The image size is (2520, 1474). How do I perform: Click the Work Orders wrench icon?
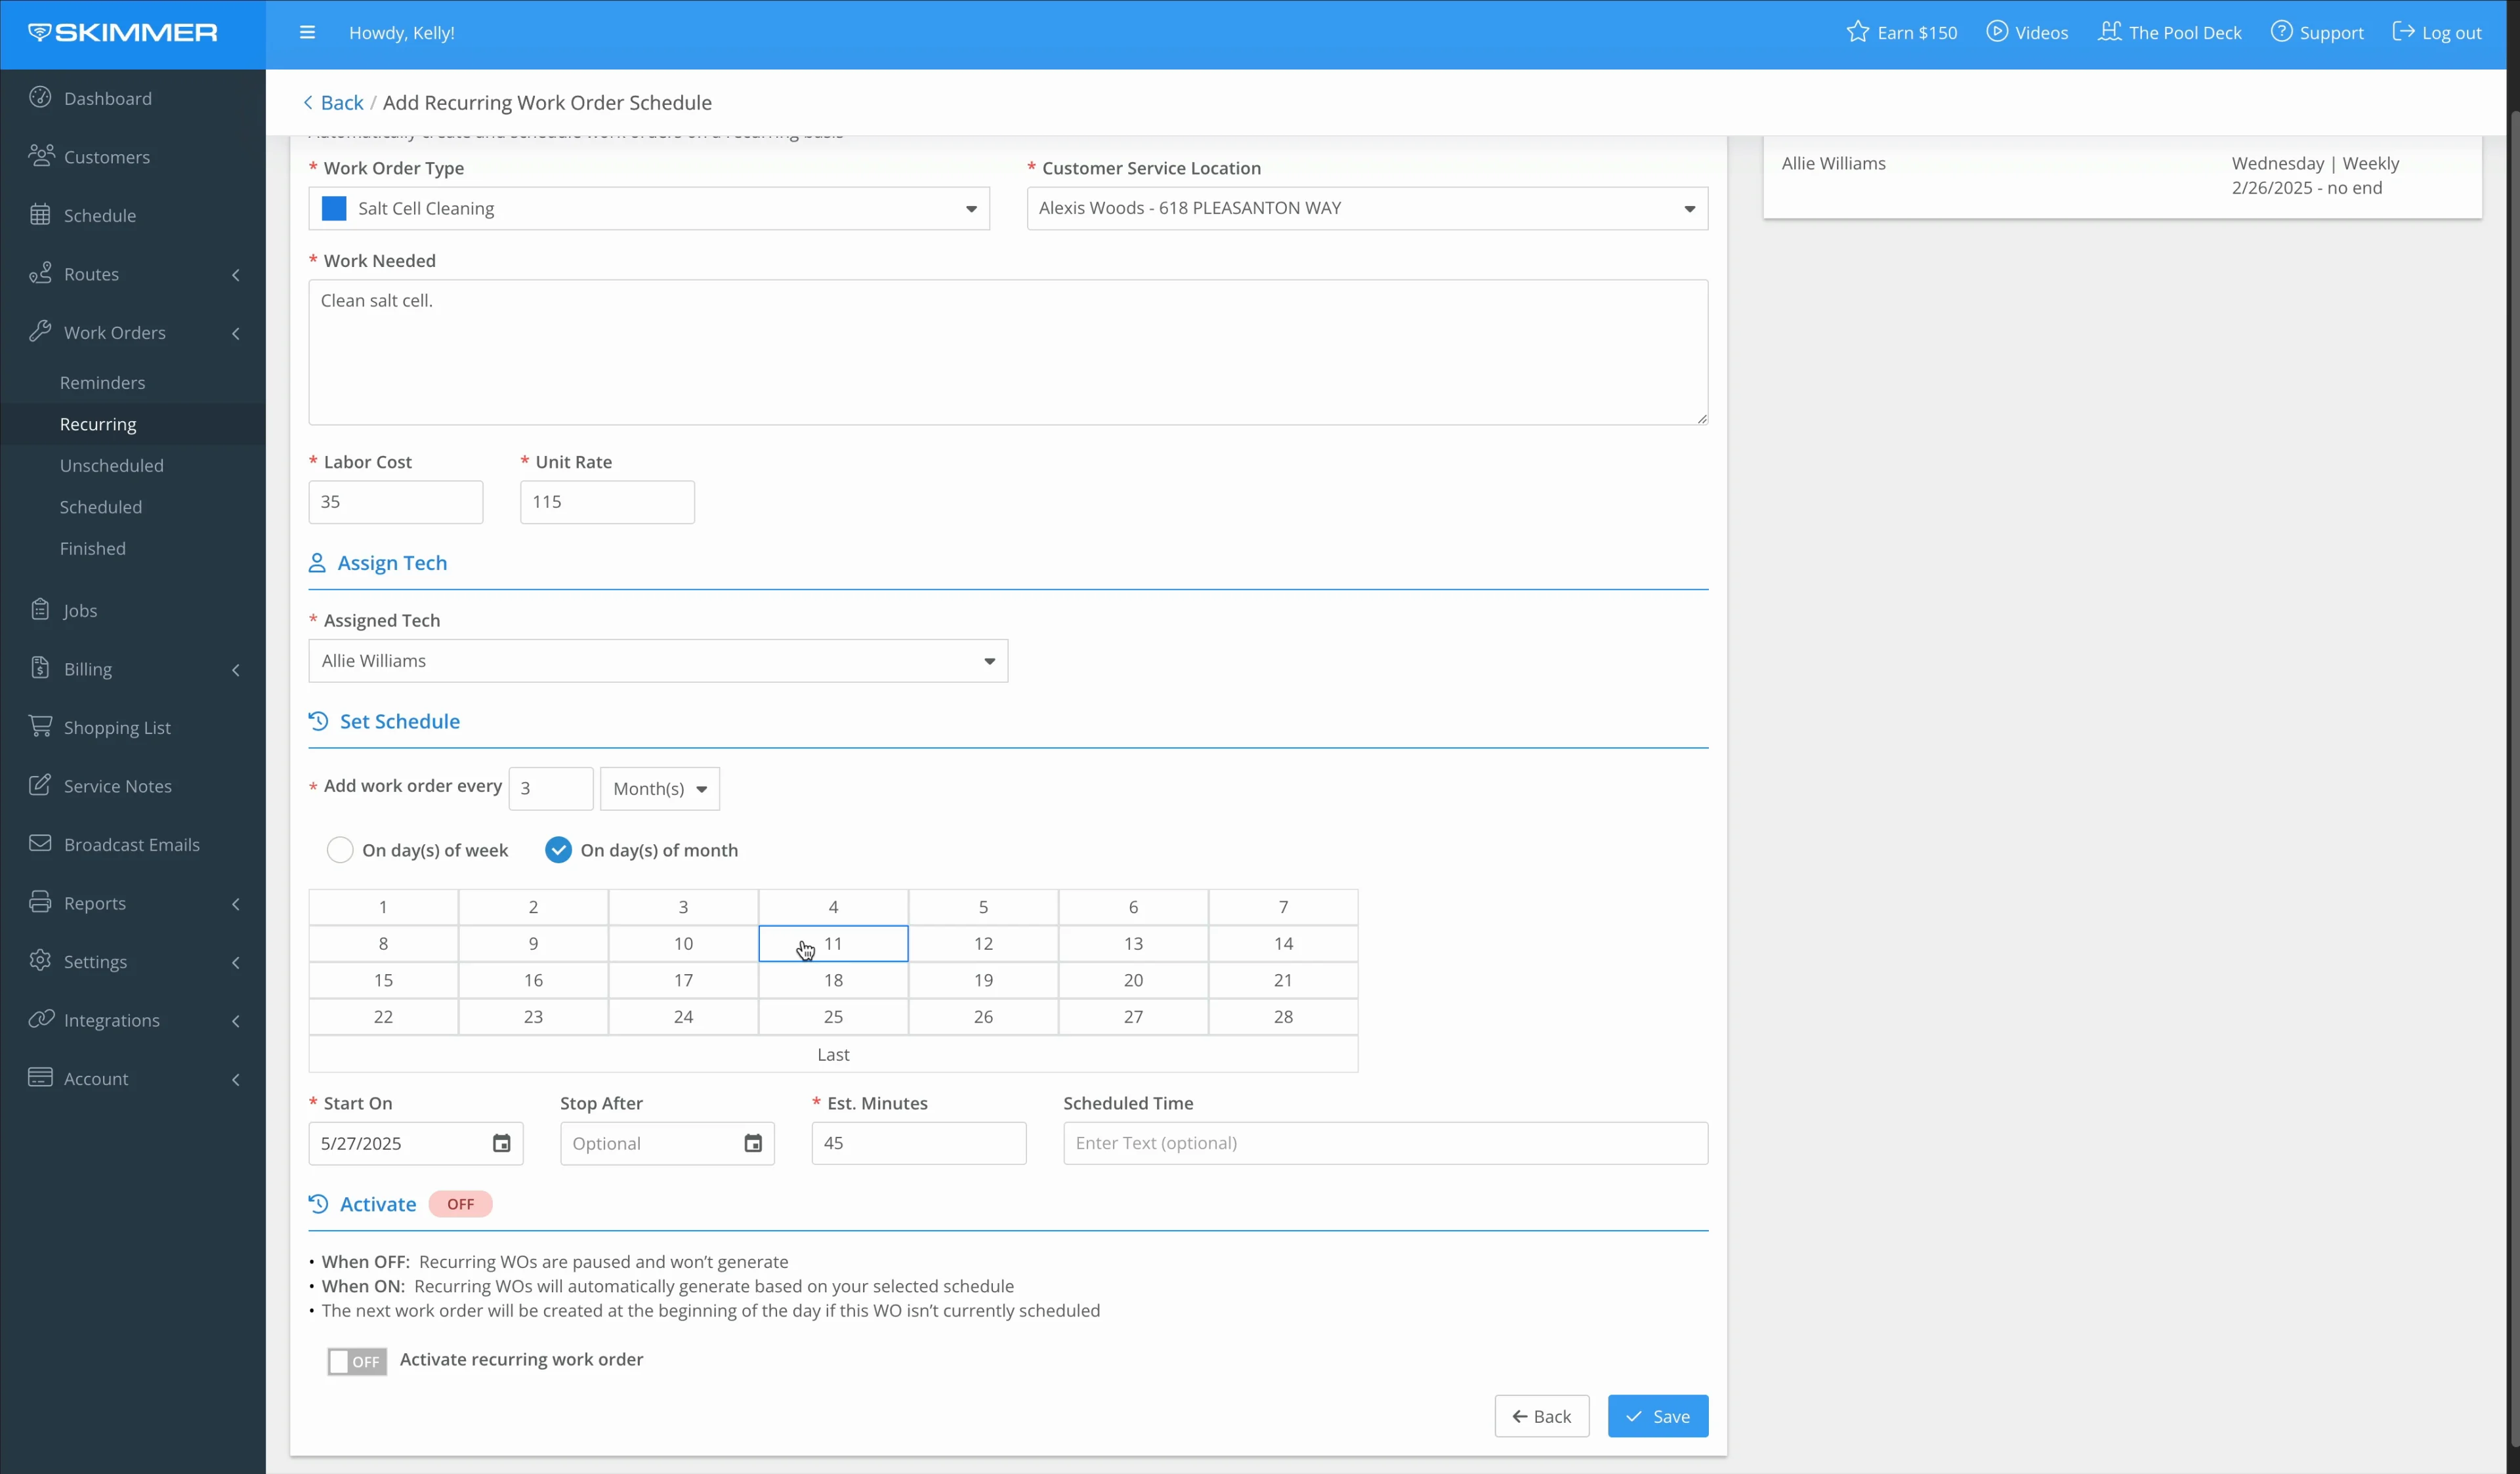tap(40, 332)
